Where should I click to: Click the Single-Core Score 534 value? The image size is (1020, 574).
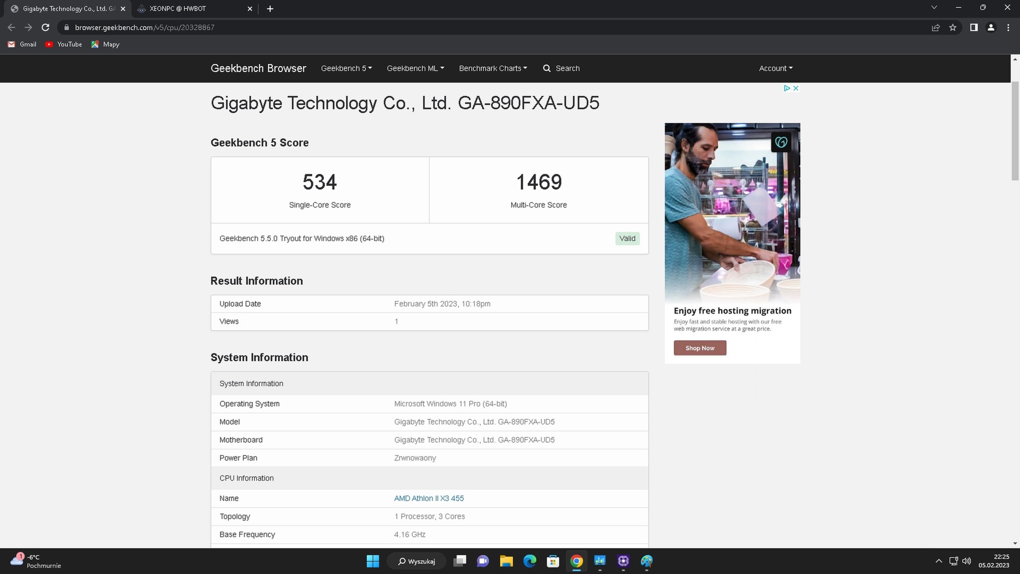click(320, 182)
